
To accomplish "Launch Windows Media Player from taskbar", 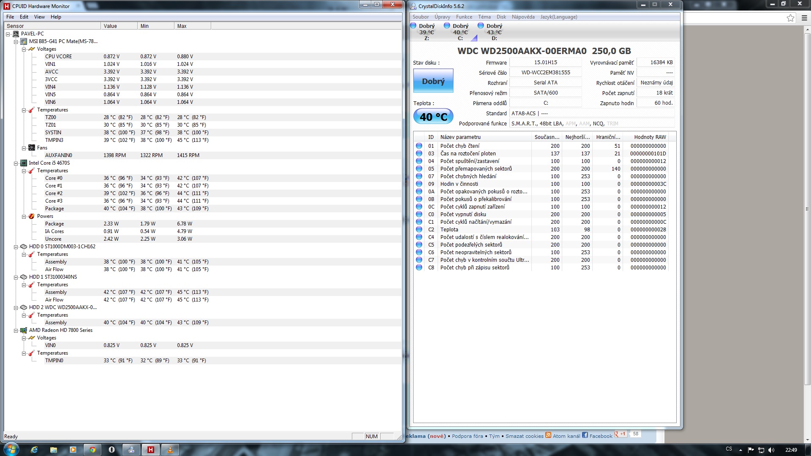I will pos(73,450).
